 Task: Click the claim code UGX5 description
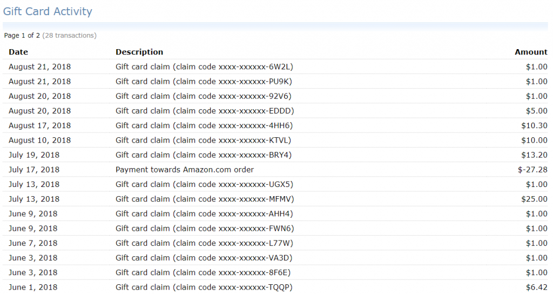coord(205,185)
